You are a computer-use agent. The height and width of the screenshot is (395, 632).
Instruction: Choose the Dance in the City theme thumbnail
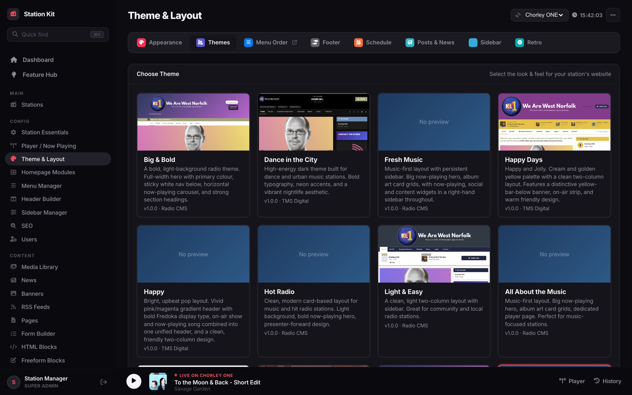click(314, 122)
